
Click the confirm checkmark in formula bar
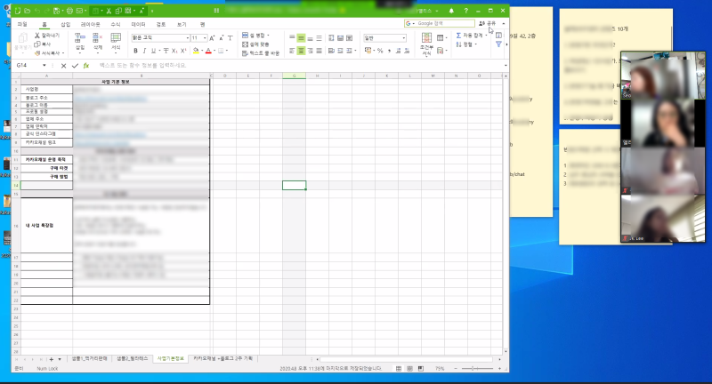[75, 66]
